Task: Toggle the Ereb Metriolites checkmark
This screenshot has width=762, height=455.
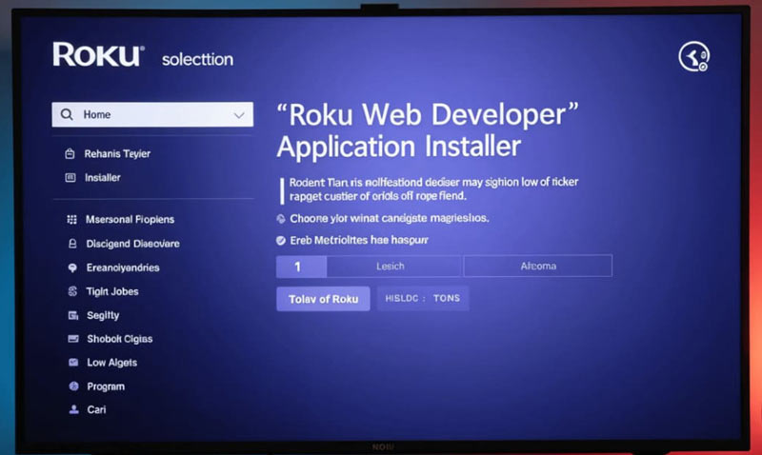Action: click(281, 241)
